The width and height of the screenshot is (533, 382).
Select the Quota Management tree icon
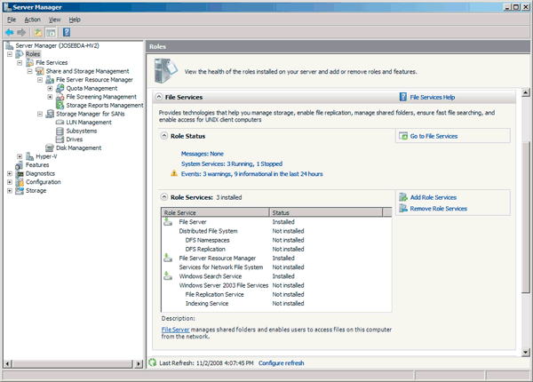tap(60, 88)
